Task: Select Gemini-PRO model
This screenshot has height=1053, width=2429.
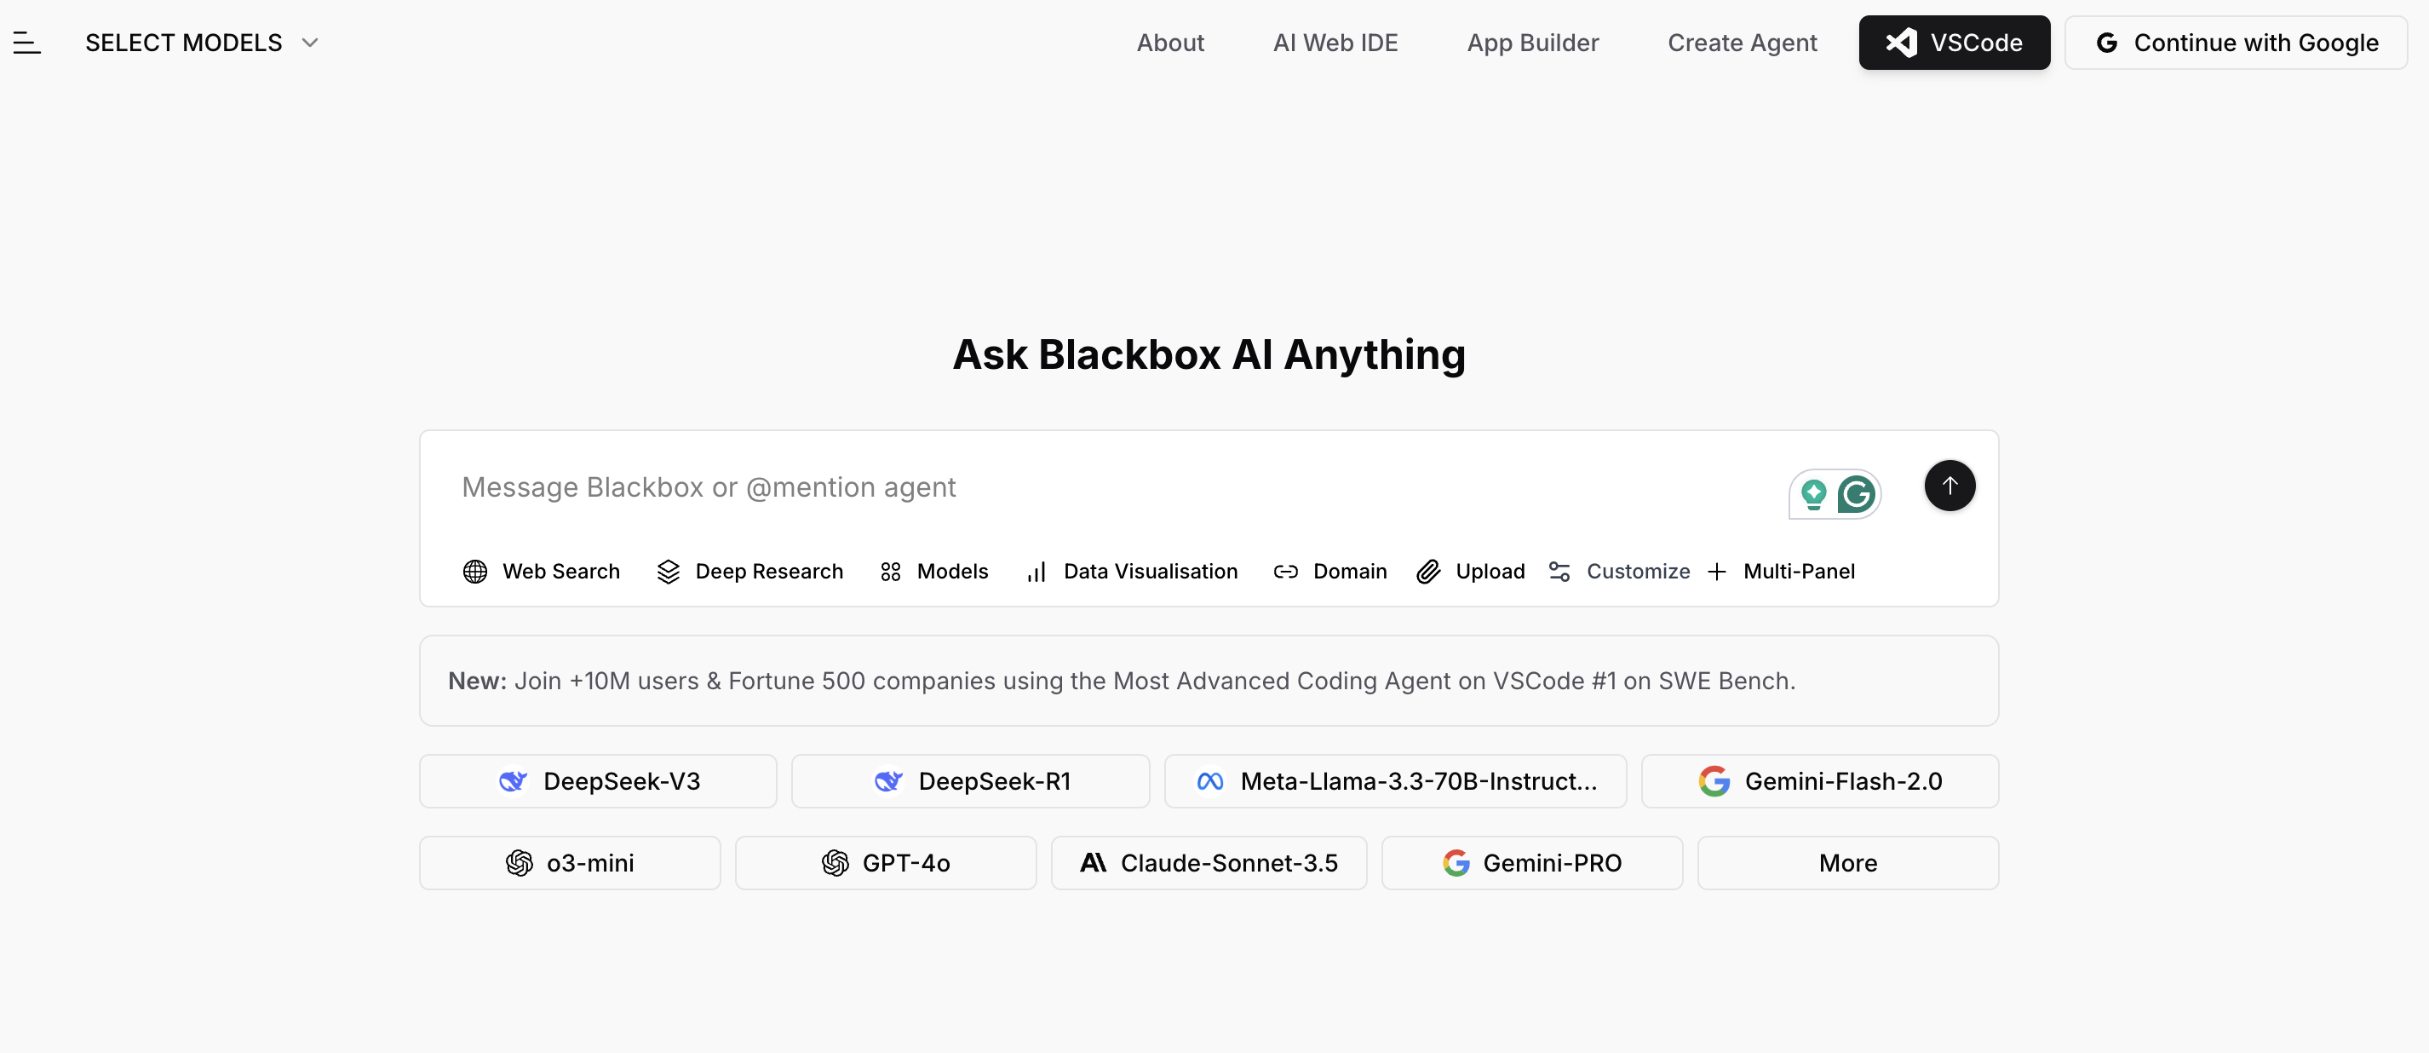Action: (1532, 862)
